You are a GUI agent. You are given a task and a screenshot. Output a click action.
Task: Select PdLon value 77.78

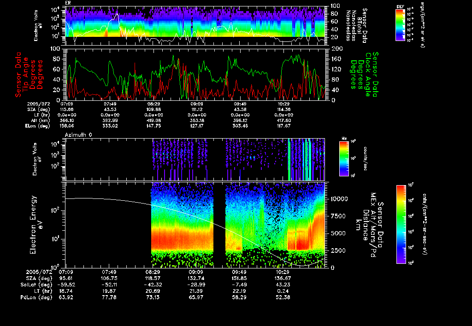pyautogui.click(x=109, y=297)
